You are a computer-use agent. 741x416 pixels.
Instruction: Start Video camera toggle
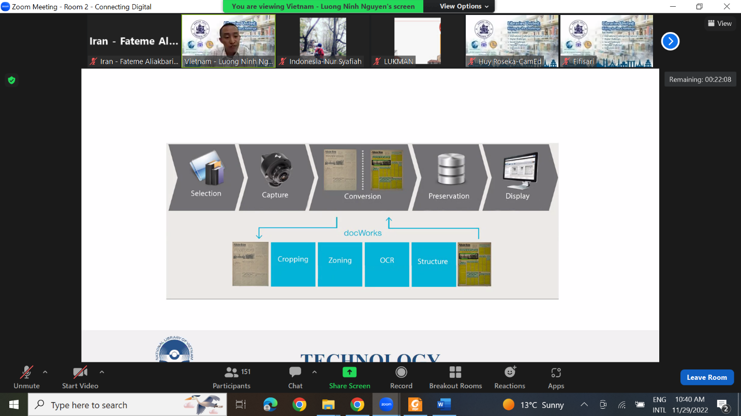80,377
